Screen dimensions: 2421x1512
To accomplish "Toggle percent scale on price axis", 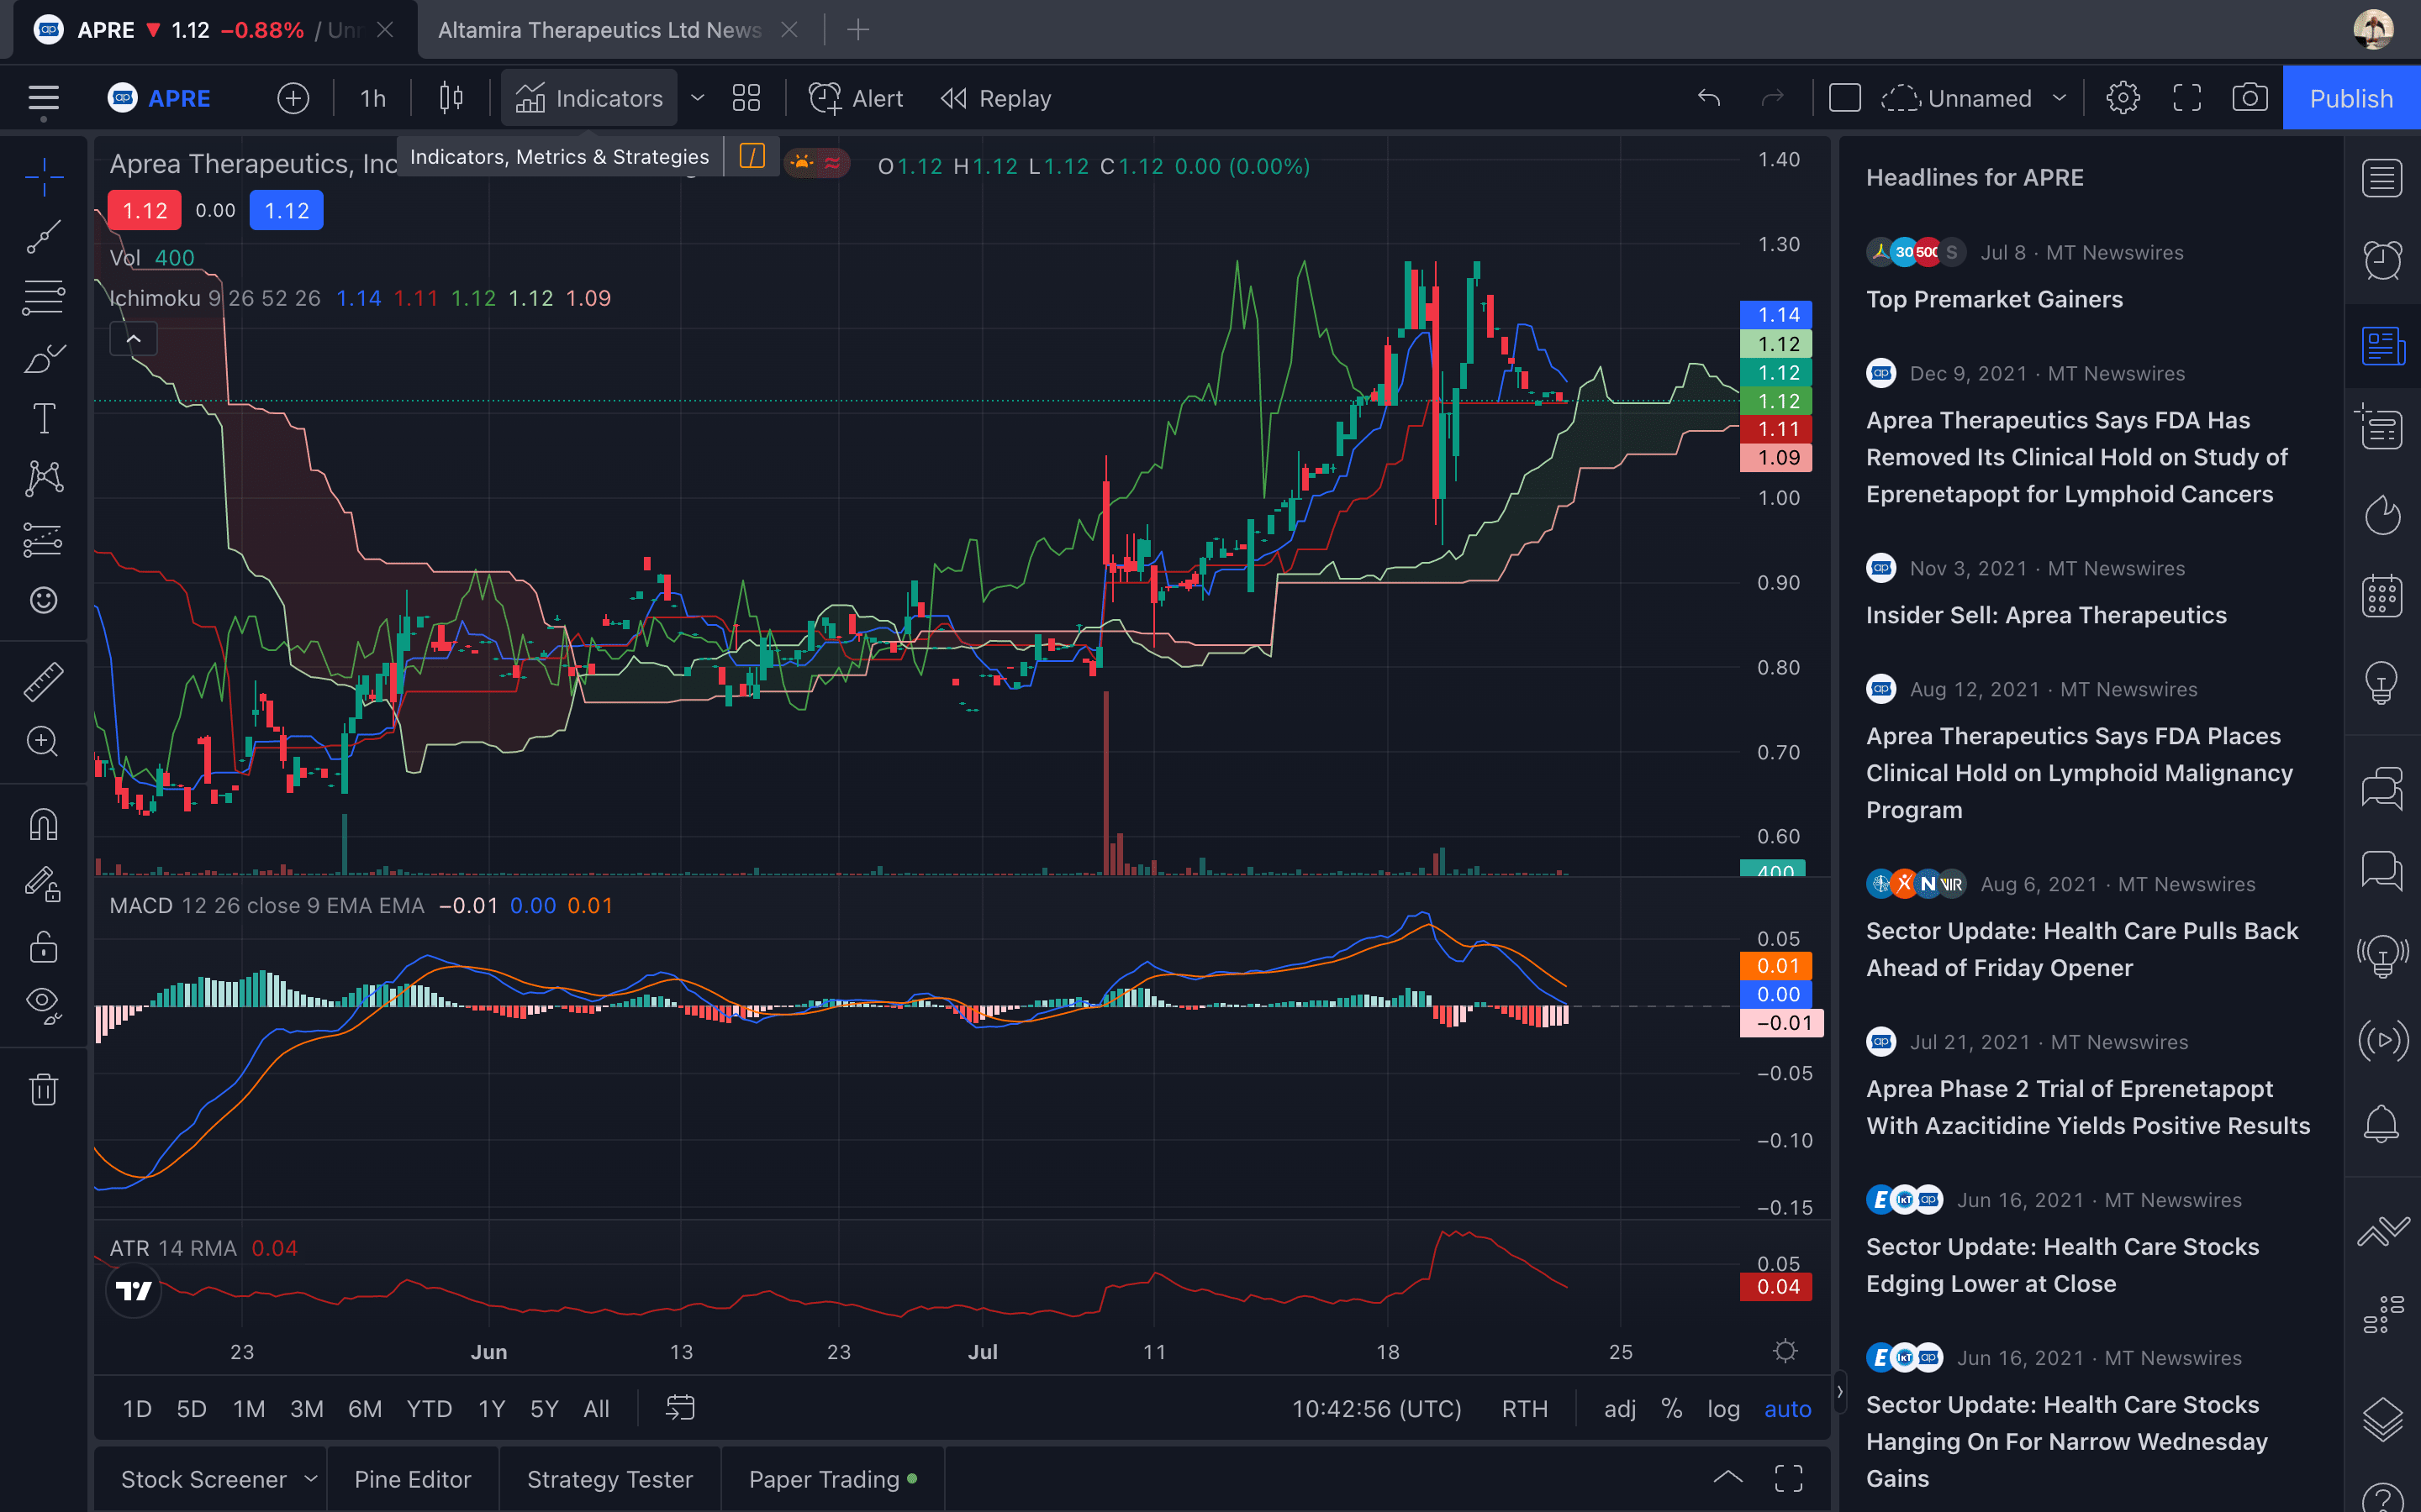I will [1670, 1409].
